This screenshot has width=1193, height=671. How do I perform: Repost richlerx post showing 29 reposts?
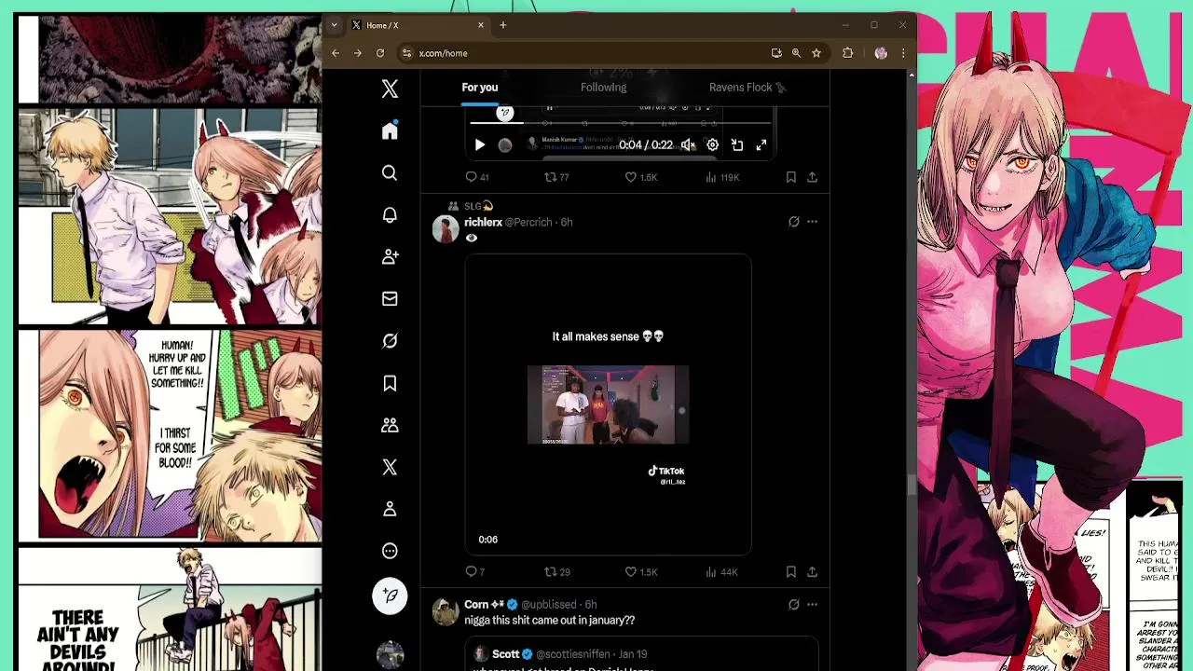tap(556, 571)
